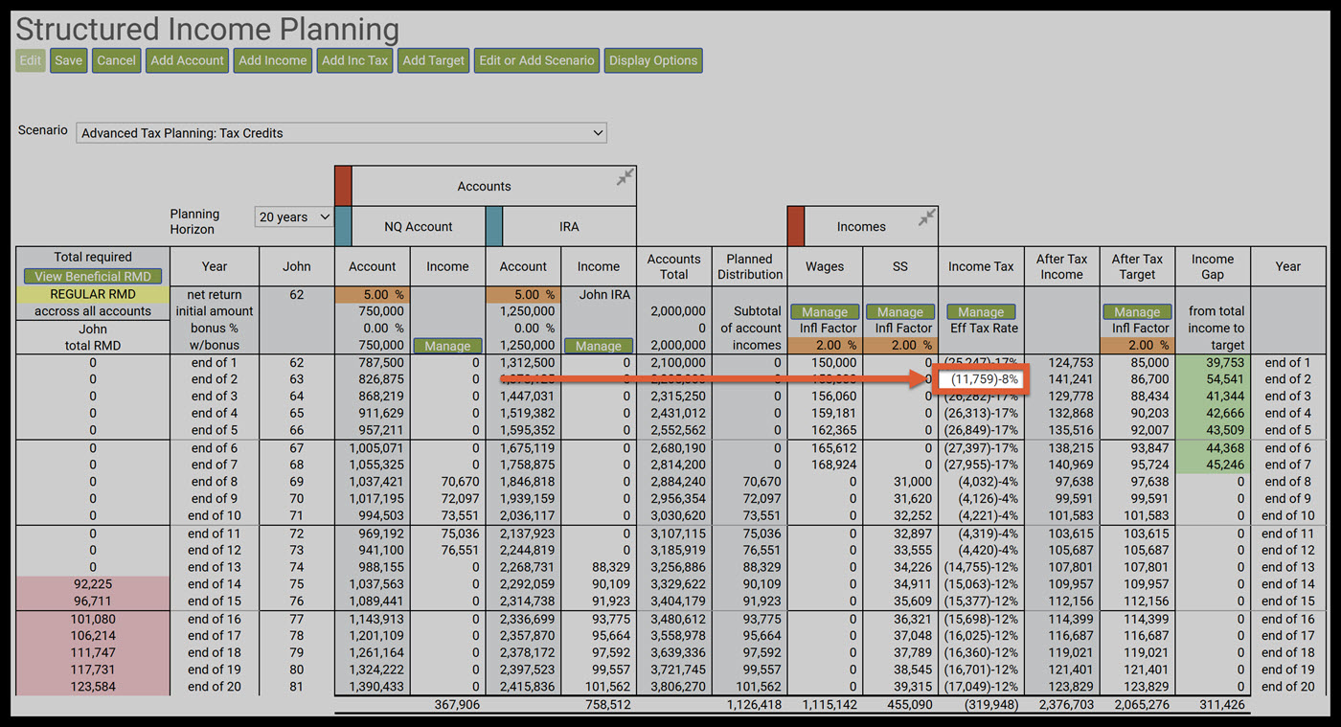Collapse the Accounts section with its arrows icon
This screenshot has width=1341, height=727.
[625, 177]
